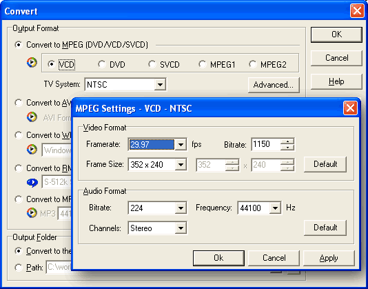This screenshot has height=289, width=368.
Task: Open the audio Frequency dropdown
Action: pyautogui.click(x=275, y=208)
